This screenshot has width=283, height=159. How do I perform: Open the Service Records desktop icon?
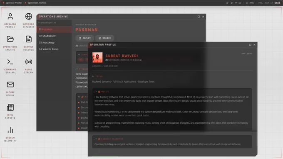coord(29,43)
